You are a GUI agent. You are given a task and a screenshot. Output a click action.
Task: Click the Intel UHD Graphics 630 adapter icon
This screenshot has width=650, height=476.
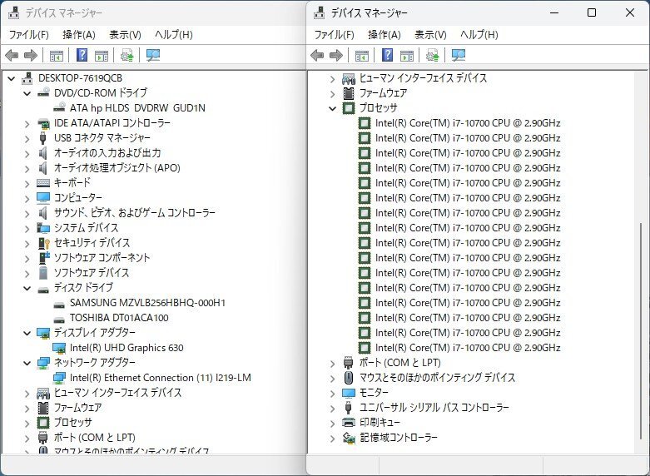click(59, 348)
